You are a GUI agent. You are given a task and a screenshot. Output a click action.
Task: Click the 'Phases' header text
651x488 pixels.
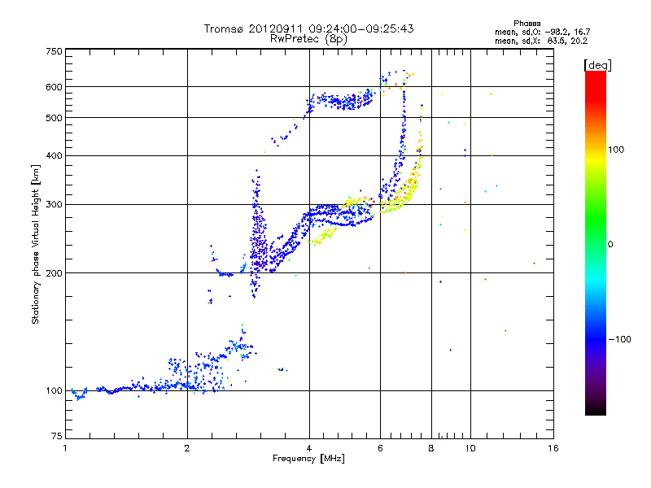pyautogui.click(x=526, y=24)
